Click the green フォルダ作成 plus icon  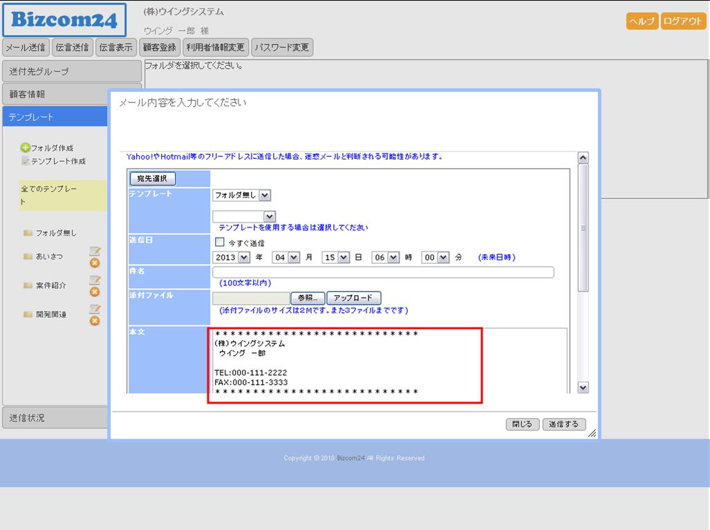point(26,148)
